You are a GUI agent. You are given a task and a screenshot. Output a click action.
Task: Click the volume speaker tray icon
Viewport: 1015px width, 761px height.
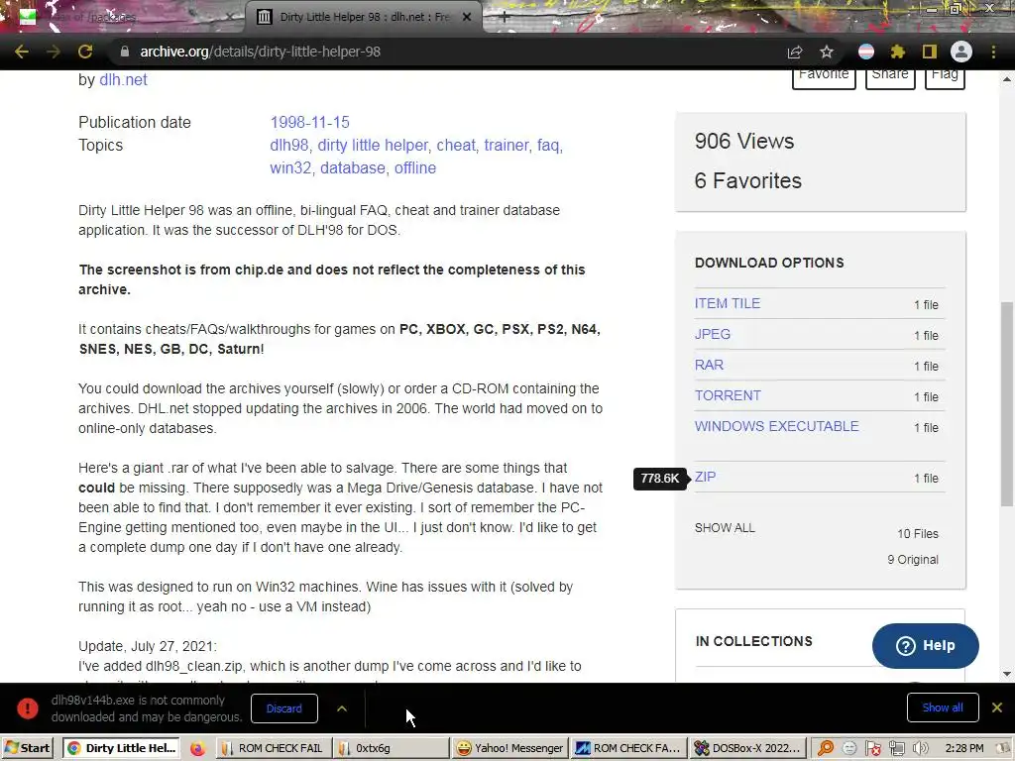click(919, 749)
